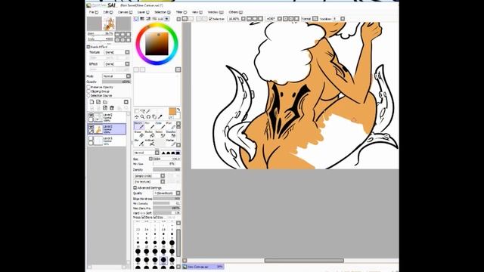Toggle visibility of Layer3
Screen dimensions: 484x272
(91, 139)
